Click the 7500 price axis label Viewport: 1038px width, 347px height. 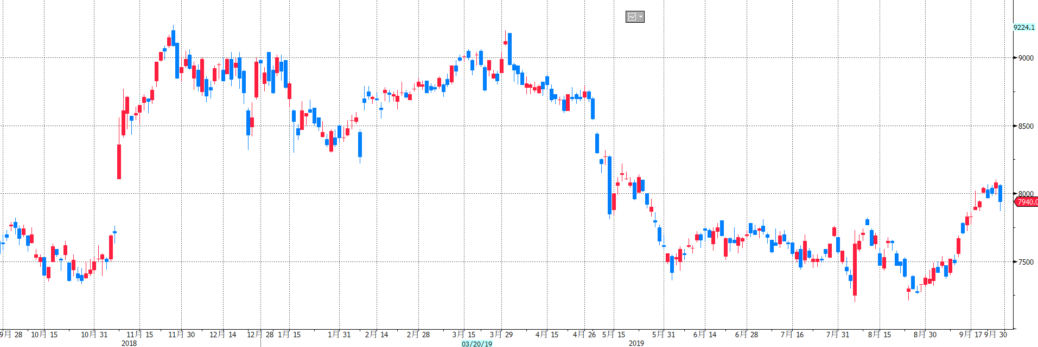point(1026,262)
